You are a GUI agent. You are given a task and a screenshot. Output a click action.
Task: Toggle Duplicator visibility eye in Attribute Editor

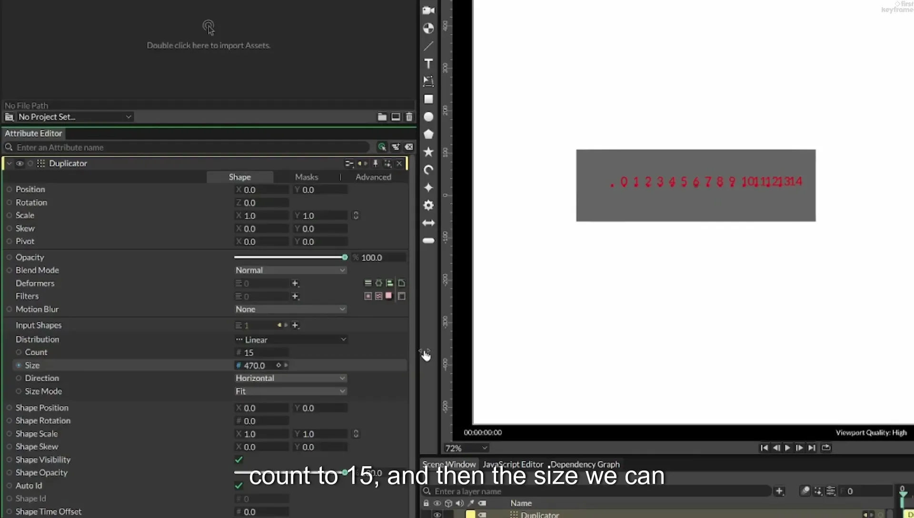[x=20, y=163]
